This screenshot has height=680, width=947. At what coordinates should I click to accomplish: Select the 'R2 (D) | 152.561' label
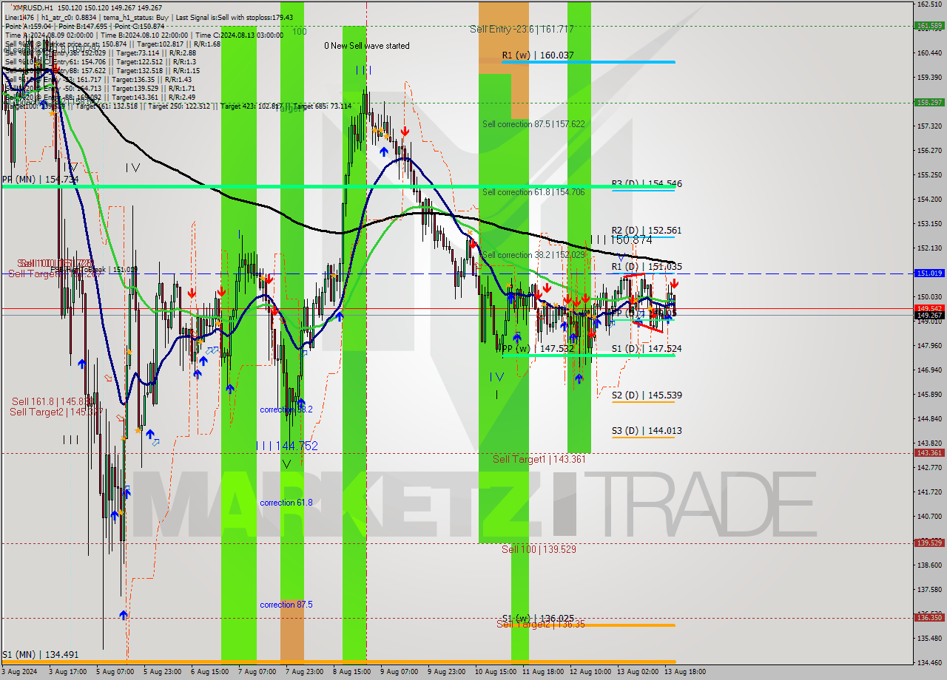pyautogui.click(x=647, y=231)
